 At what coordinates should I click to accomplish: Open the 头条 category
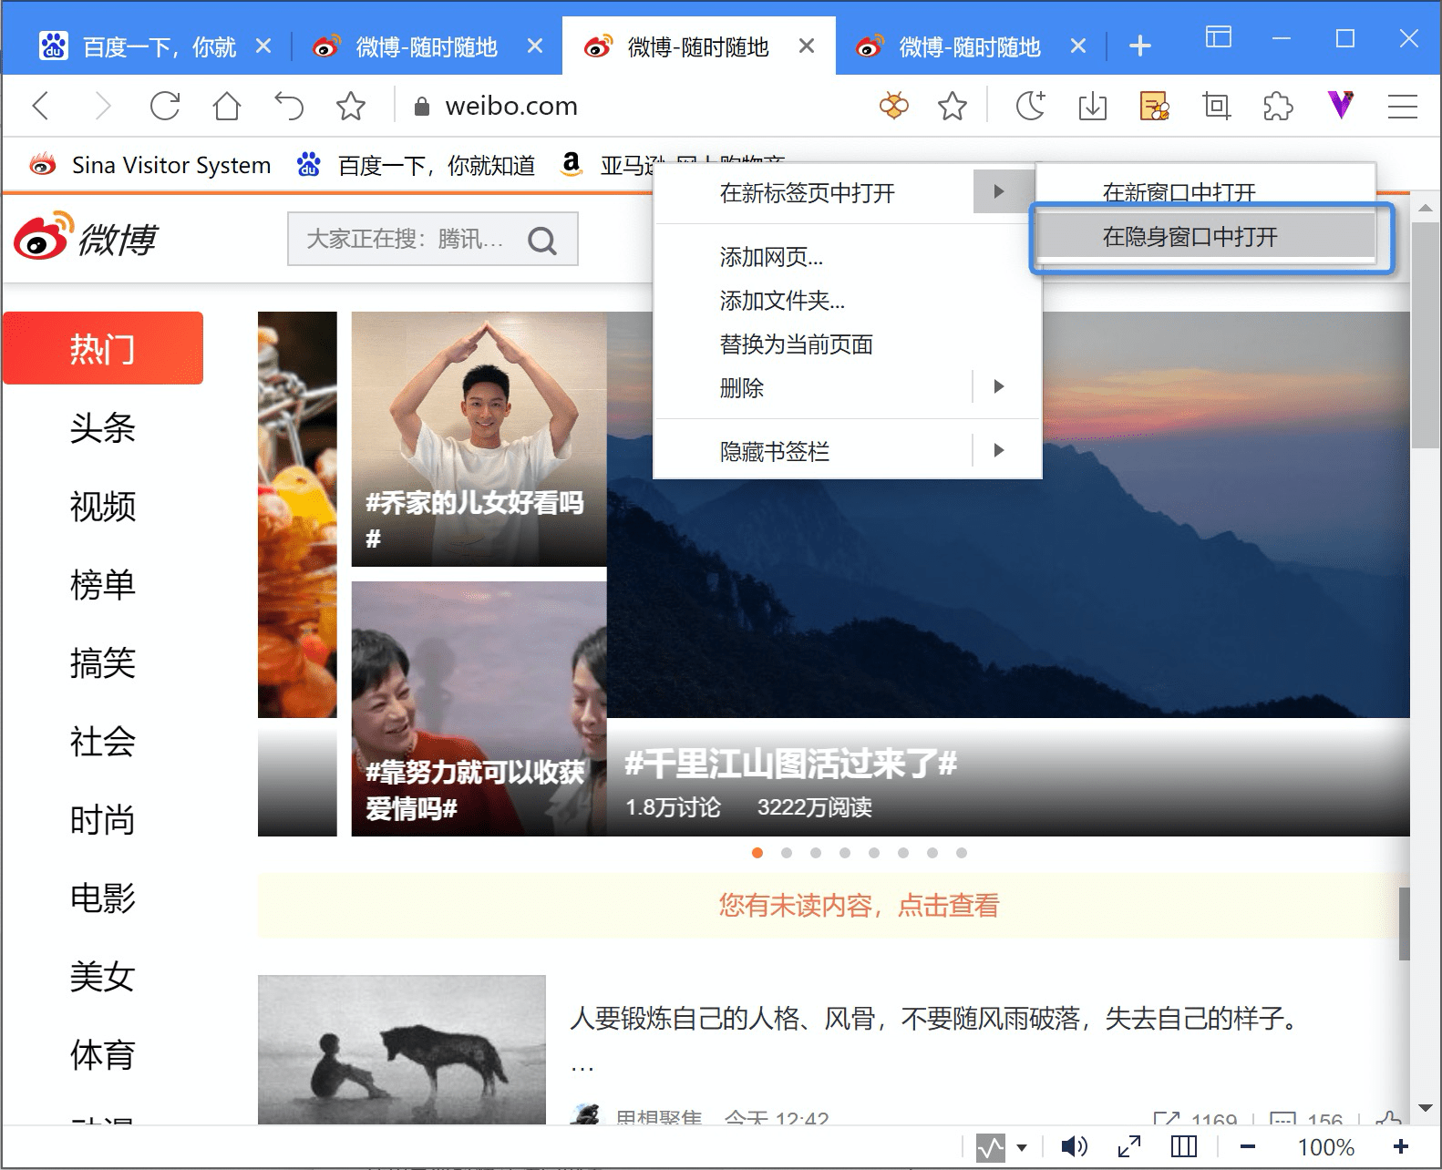(103, 427)
